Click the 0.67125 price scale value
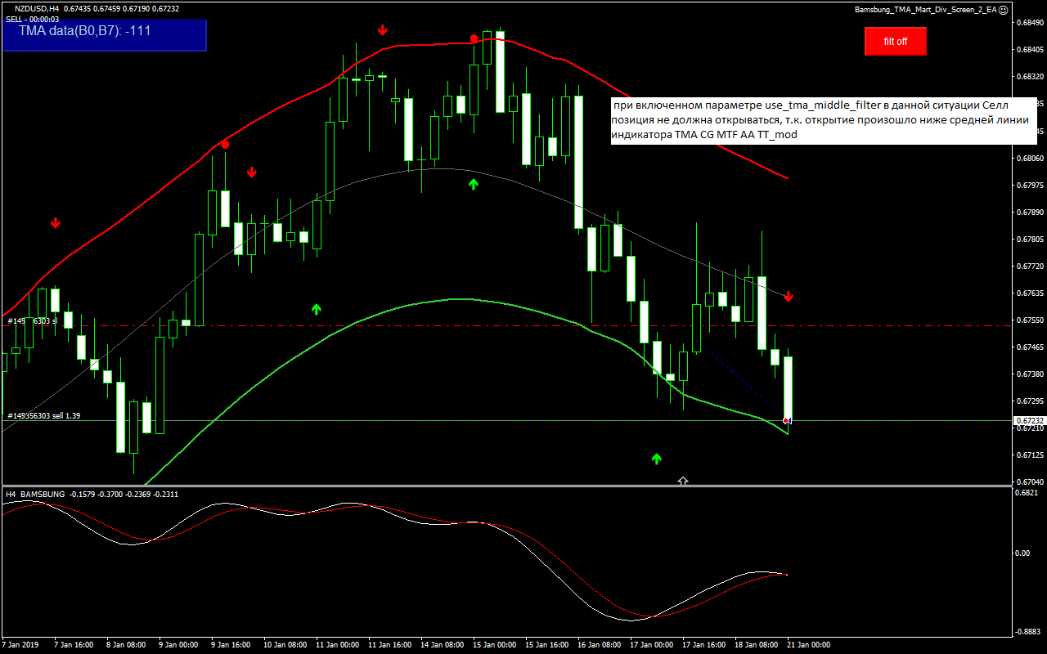This screenshot has height=654, width=1047. 1029,455
